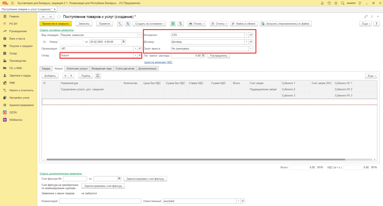Open the Склад sidebar section
The width and height of the screenshot is (383, 206).
point(13,53)
